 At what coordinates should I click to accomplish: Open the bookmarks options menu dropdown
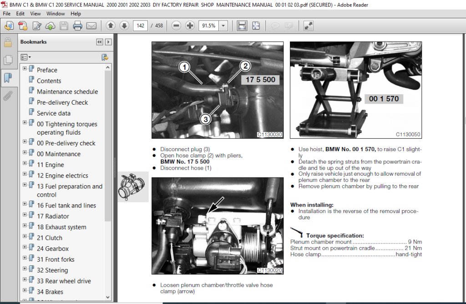tap(26, 57)
